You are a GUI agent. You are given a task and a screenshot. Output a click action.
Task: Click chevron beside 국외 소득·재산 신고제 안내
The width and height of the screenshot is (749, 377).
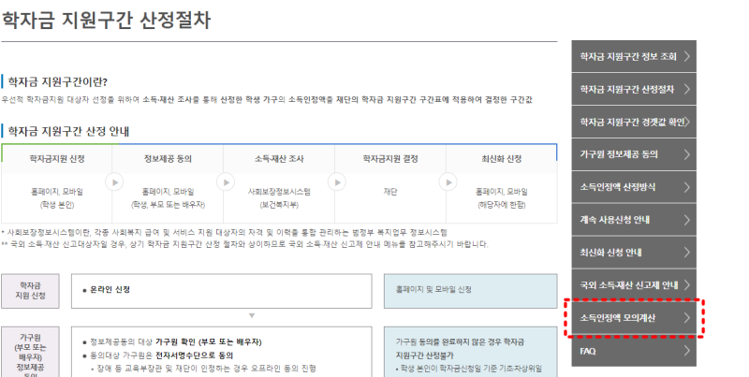[x=687, y=285]
